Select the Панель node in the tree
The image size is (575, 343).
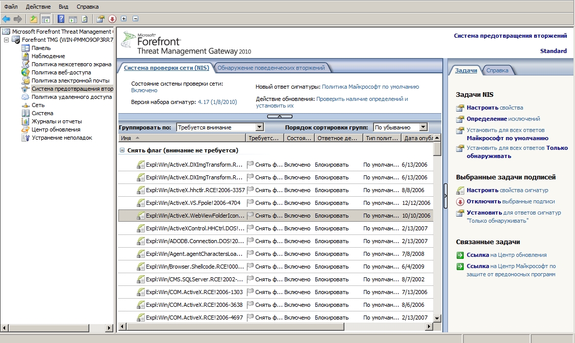[x=41, y=48]
